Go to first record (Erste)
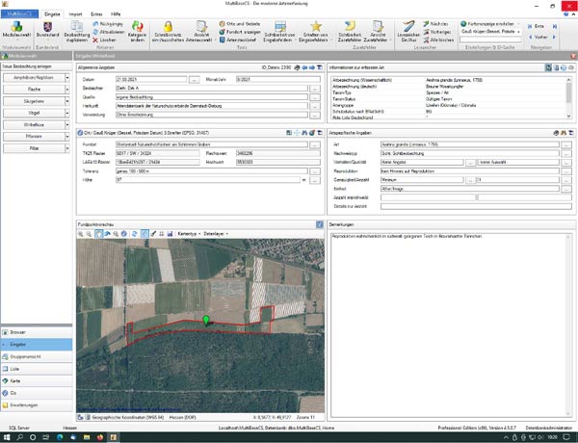This screenshot has height=443, width=578. point(536,26)
